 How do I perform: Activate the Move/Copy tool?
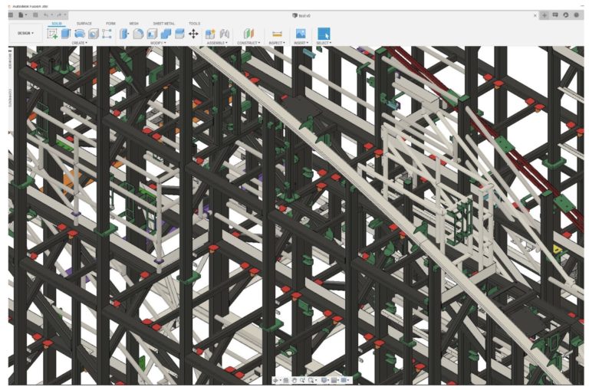193,34
